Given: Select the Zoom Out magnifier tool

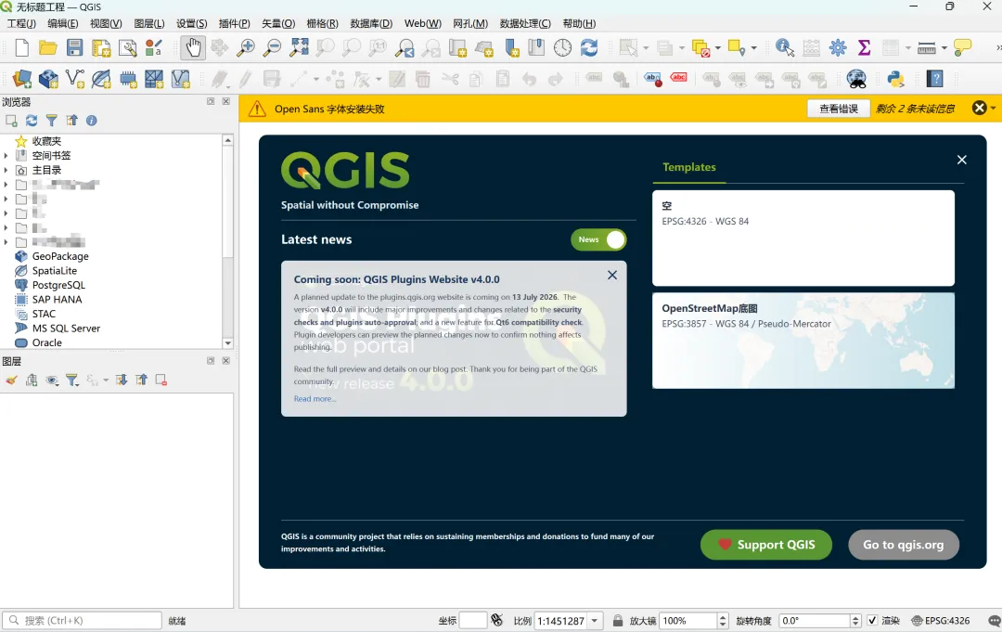Looking at the screenshot, I should [272, 48].
